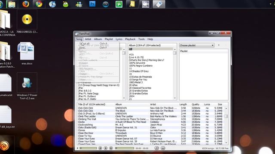Select the eras.docx desktop file
Viewport: 275px width, 154px height.
pyautogui.click(x=27, y=53)
